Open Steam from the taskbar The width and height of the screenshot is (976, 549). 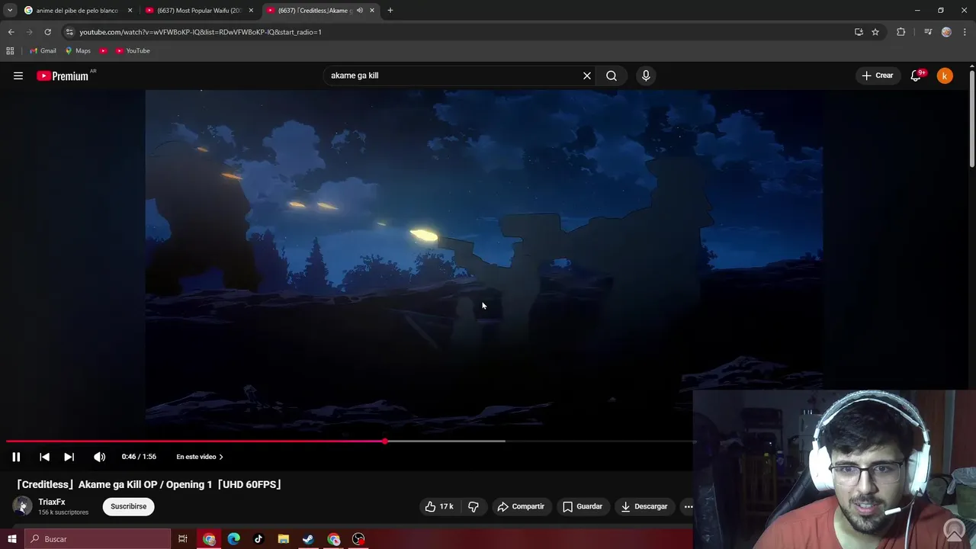(x=308, y=539)
